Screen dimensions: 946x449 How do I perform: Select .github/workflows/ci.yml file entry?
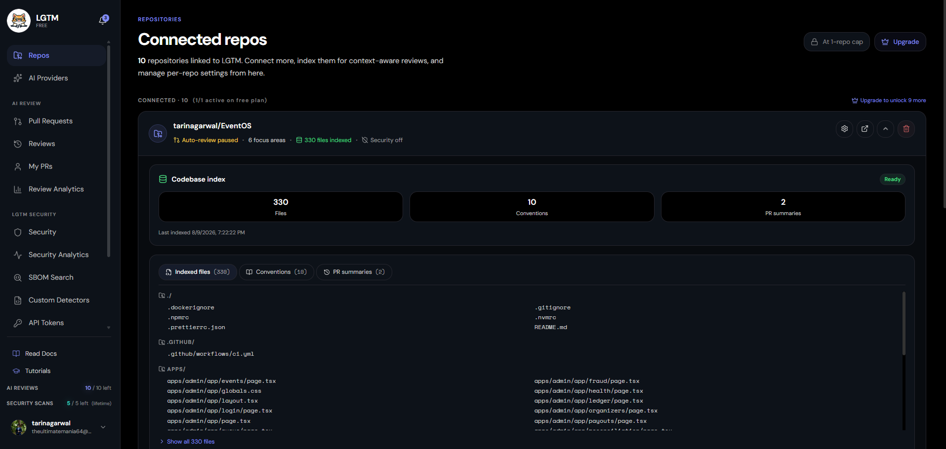click(x=210, y=354)
